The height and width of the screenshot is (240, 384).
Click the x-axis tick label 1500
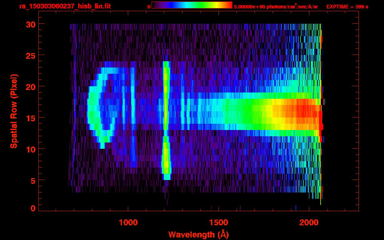219,222
